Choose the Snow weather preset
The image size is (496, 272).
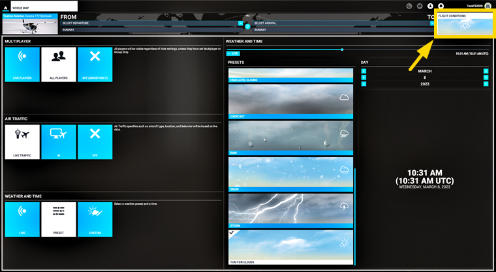(x=290, y=174)
